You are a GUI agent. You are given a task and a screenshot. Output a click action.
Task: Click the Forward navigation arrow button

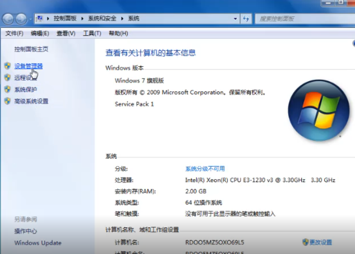coord(21,19)
